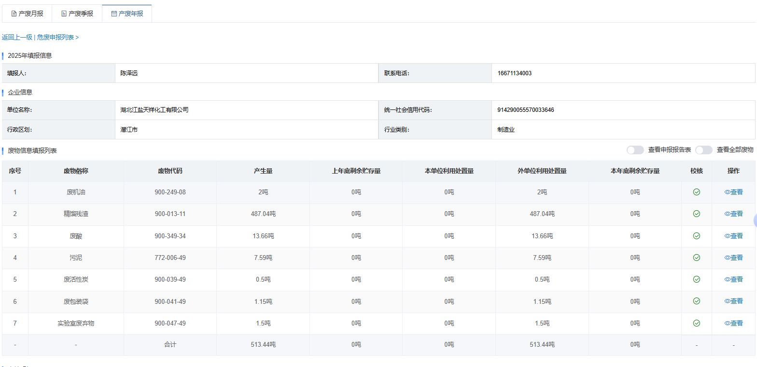Select the 产废年报 tab
The height and width of the screenshot is (367, 757).
[x=127, y=14]
